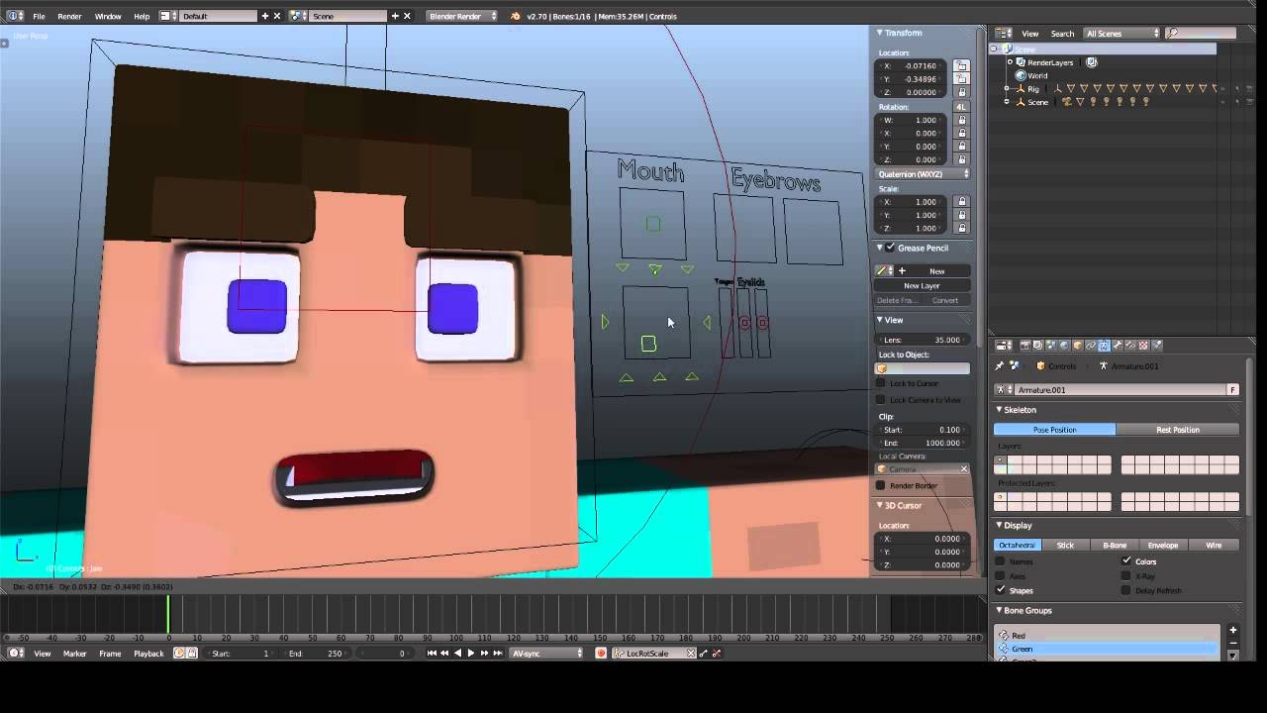Play the animation forward
Image resolution: width=1267 pixels, height=713 pixels.
click(471, 654)
